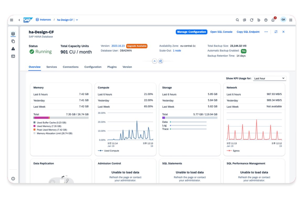This screenshot has height=203, width=304.
Task: Click the Memory total usage bar
Action: pyautogui.click(x=61, y=118)
